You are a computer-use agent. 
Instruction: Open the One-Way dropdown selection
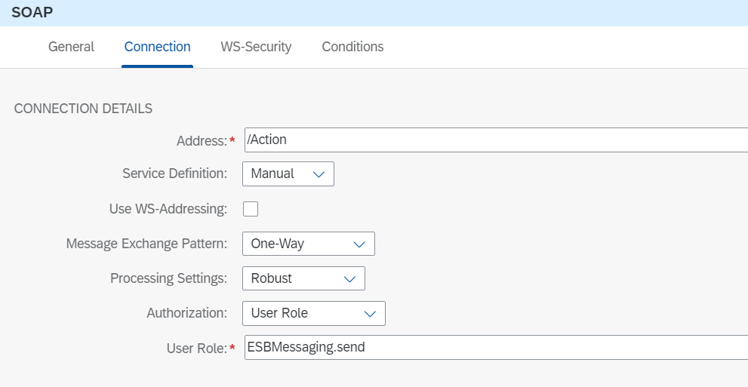tap(309, 244)
